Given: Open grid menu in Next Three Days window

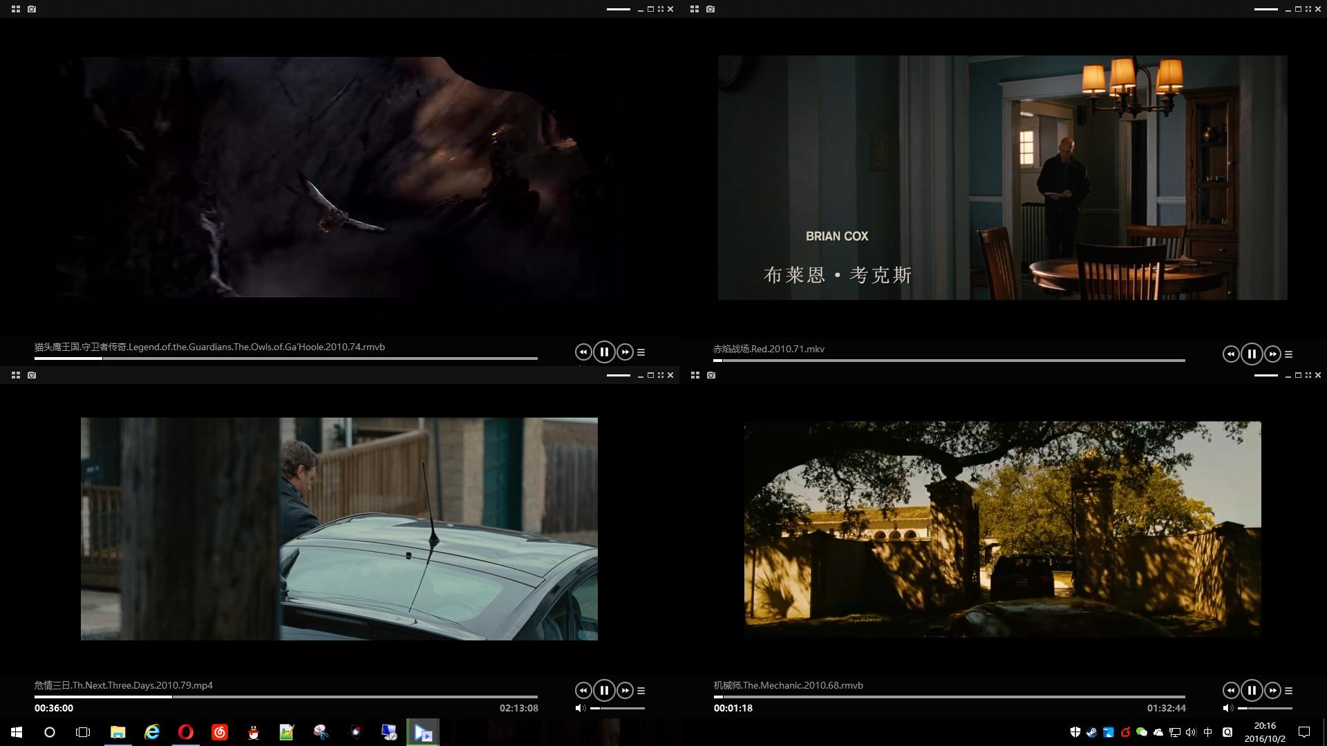Looking at the screenshot, I should coord(16,375).
